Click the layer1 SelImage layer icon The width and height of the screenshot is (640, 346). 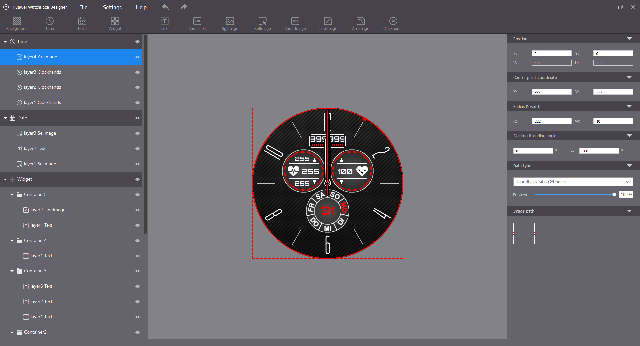[x=19, y=164]
